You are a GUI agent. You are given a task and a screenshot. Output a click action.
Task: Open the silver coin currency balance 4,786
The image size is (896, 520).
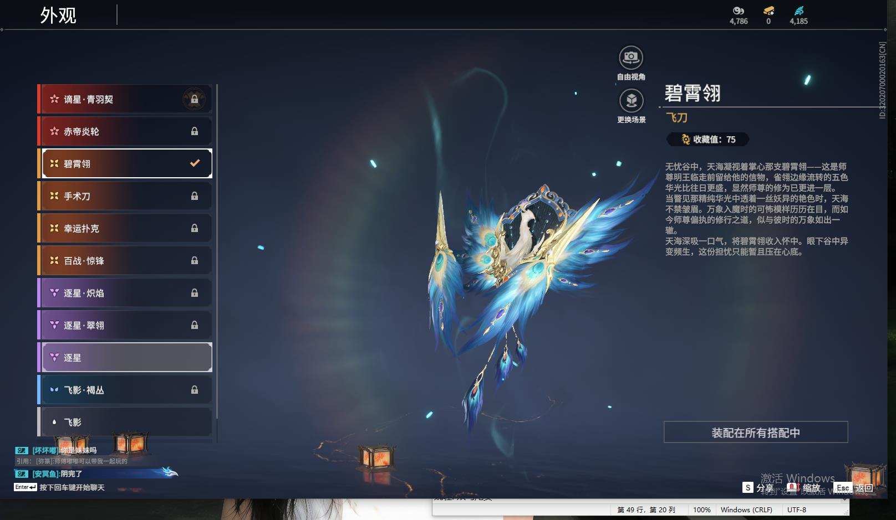click(x=739, y=16)
